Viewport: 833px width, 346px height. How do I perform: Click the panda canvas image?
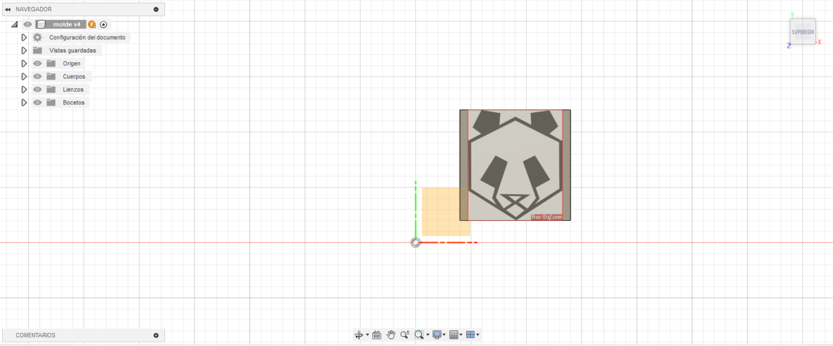515,165
